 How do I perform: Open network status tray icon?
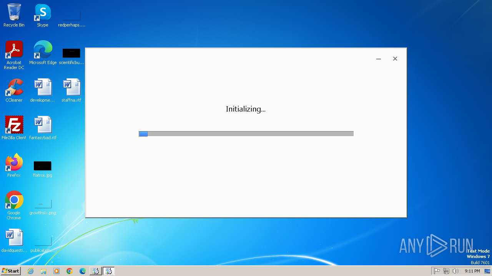pos(446,271)
